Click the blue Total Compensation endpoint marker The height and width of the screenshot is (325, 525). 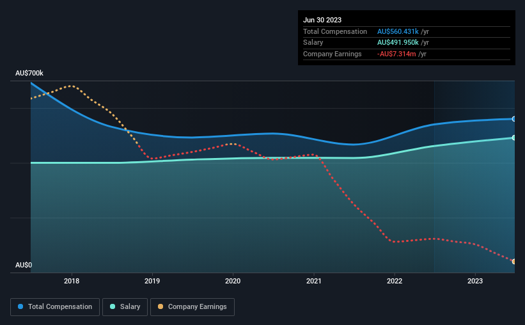tap(513, 119)
